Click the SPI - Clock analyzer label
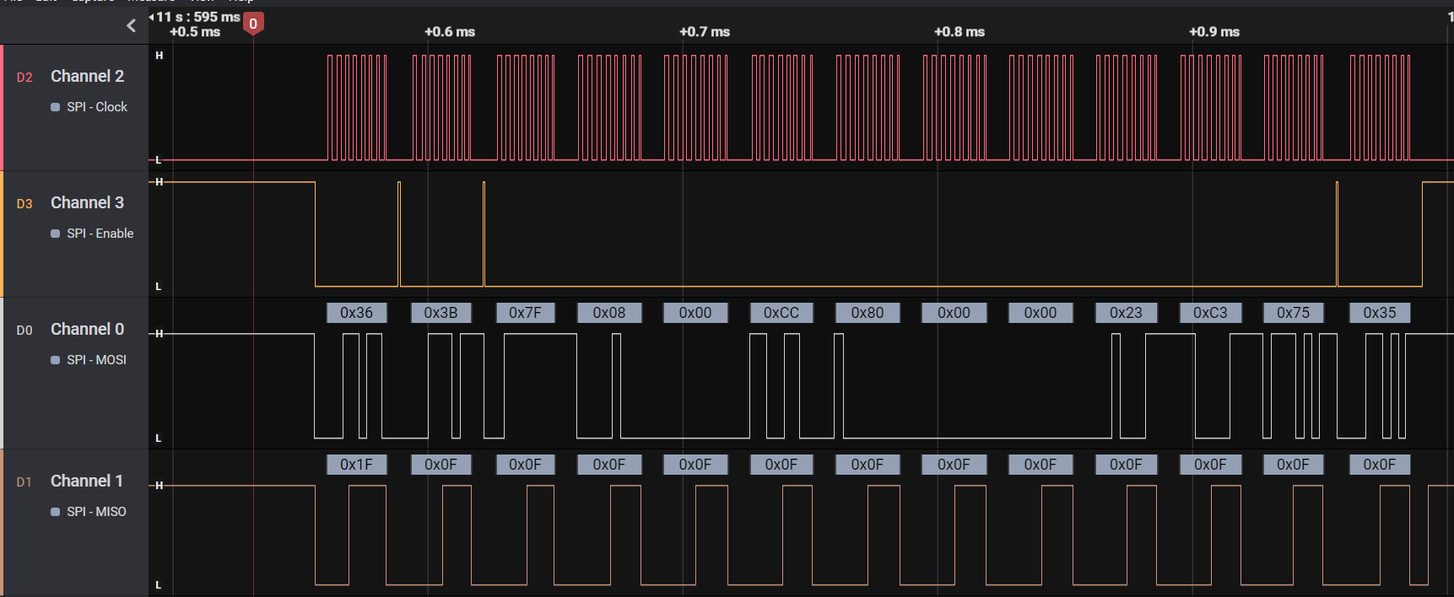1454x597 pixels. 97,107
